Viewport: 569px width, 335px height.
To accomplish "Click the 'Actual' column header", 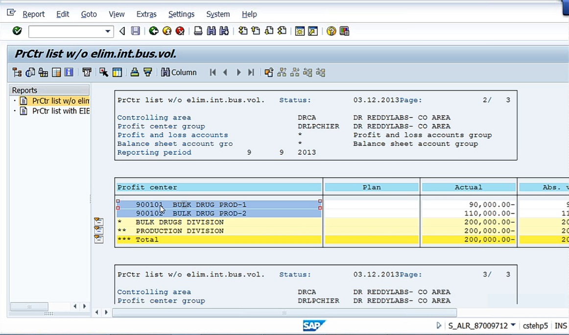I will [x=469, y=187].
